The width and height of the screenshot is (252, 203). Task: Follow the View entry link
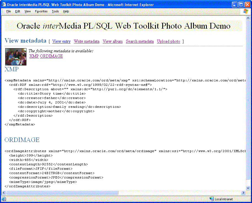[61, 41]
